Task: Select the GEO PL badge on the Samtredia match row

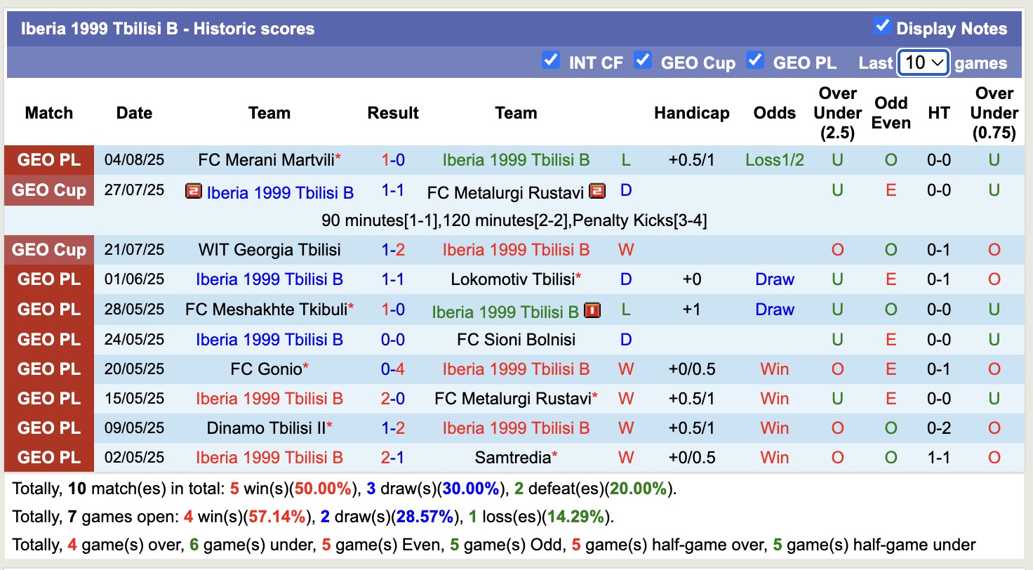Action: (x=48, y=457)
